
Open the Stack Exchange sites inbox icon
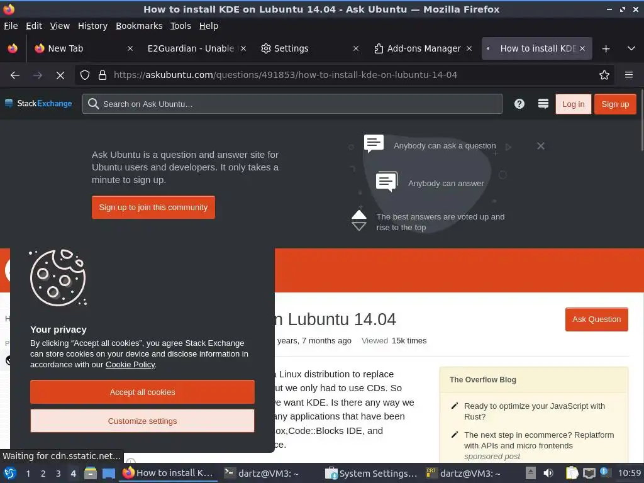[x=543, y=104]
